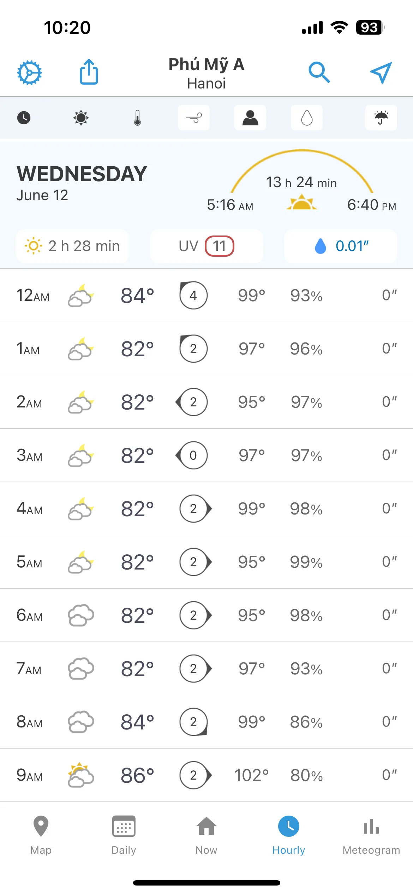Toggle the umbrella precipitation column
This screenshot has height=894, width=413.
point(381,118)
